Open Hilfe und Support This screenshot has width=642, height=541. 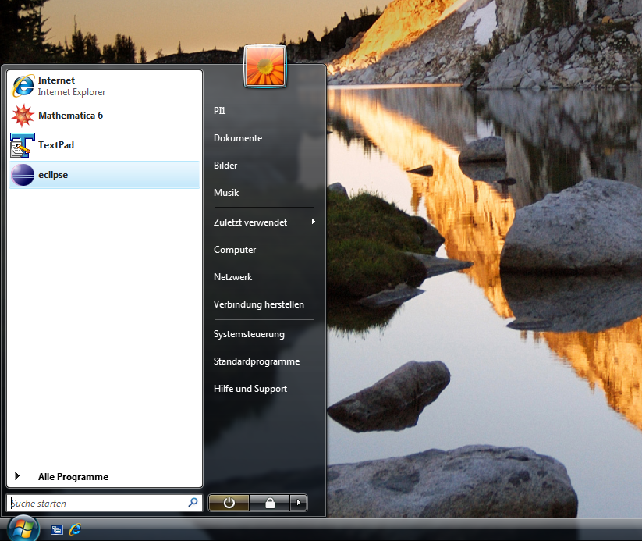coord(250,389)
